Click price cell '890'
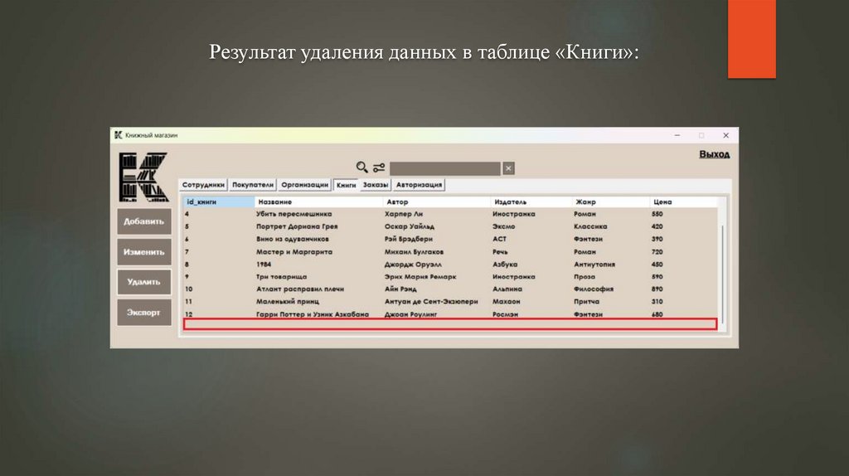 click(657, 289)
